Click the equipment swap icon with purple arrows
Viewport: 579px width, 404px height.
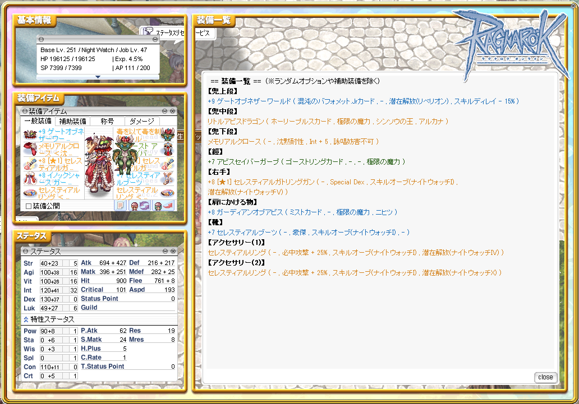click(x=140, y=206)
